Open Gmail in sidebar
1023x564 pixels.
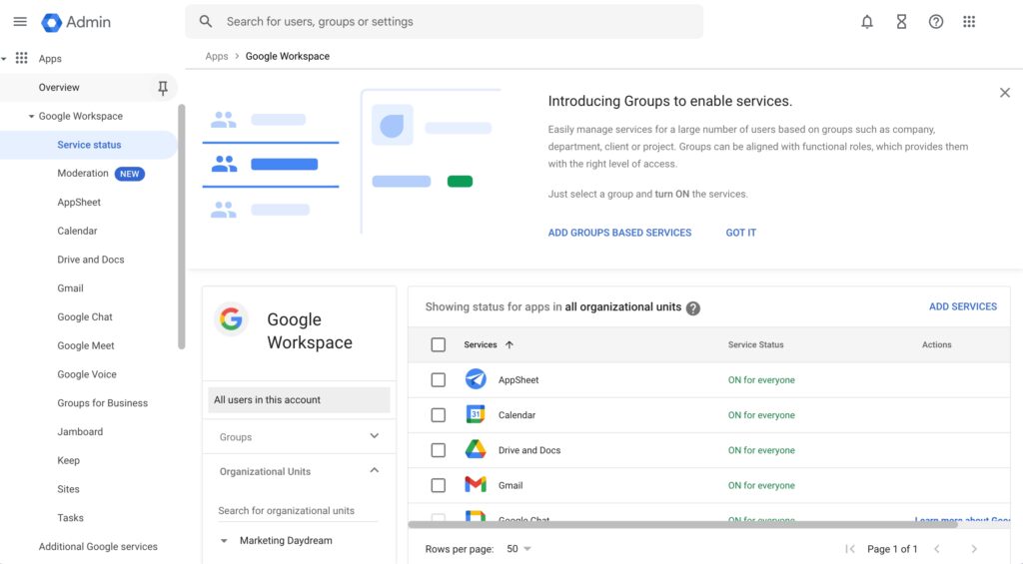71,288
